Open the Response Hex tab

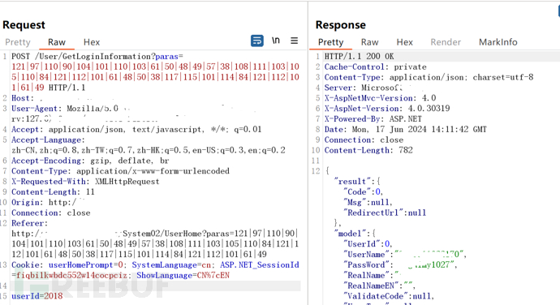pyautogui.click(x=405, y=42)
